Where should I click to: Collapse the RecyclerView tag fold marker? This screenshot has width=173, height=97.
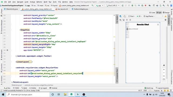tap(11, 68)
